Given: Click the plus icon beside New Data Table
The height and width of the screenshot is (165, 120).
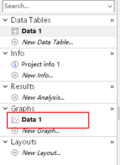Looking at the screenshot, I should coord(15,42).
